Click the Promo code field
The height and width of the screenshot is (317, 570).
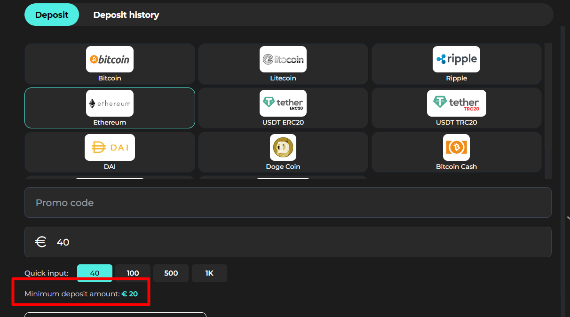[288, 203]
